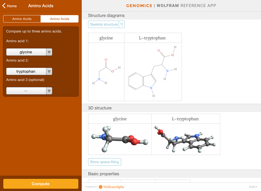Switch to the first Amino Acids tab
Viewport: 261px width, 191px height.
pos(22,19)
